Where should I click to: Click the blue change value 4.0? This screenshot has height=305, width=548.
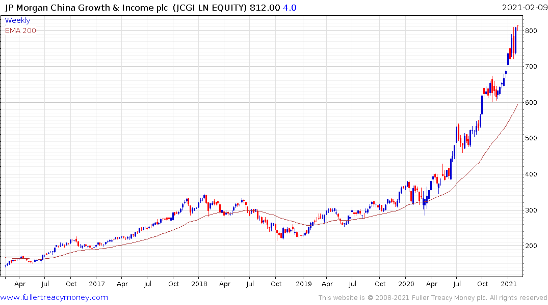point(290,8)
